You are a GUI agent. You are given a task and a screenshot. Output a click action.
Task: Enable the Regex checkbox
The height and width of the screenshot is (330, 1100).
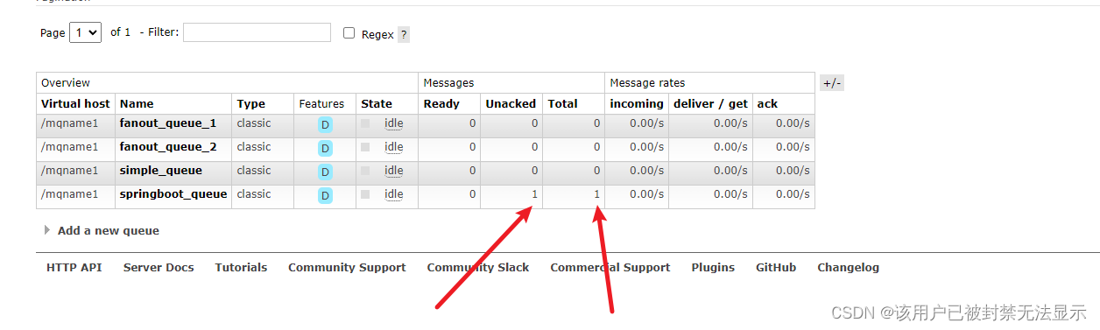[349, 33]
